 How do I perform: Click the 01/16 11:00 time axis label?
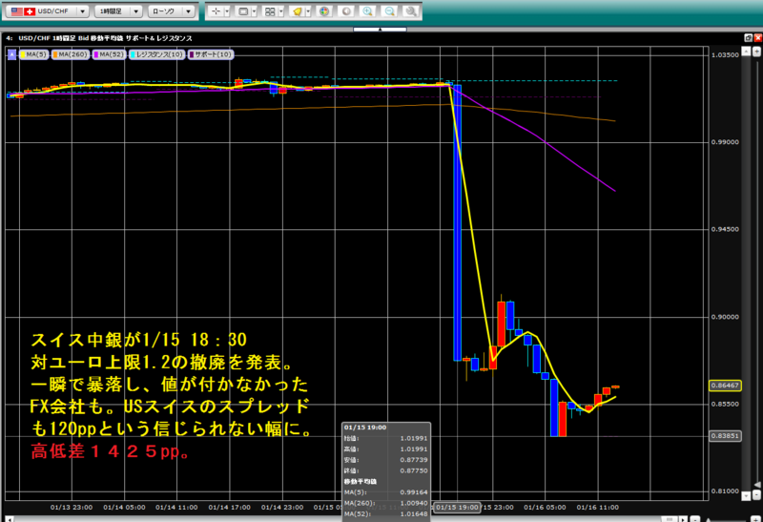tap(598, 508)
